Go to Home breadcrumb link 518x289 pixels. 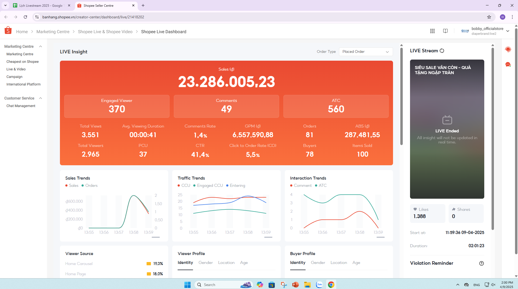(22, 32)
